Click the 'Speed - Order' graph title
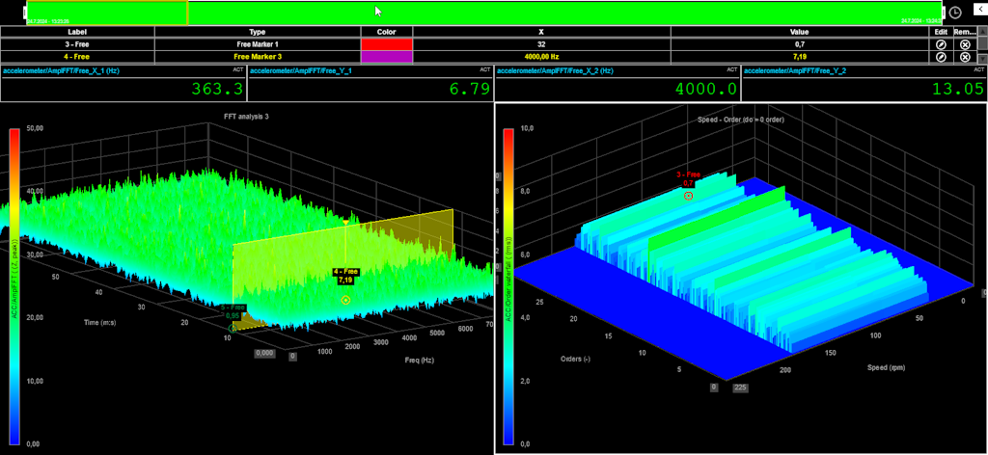This screenshot has width=988, height=455. click(740, 119)
